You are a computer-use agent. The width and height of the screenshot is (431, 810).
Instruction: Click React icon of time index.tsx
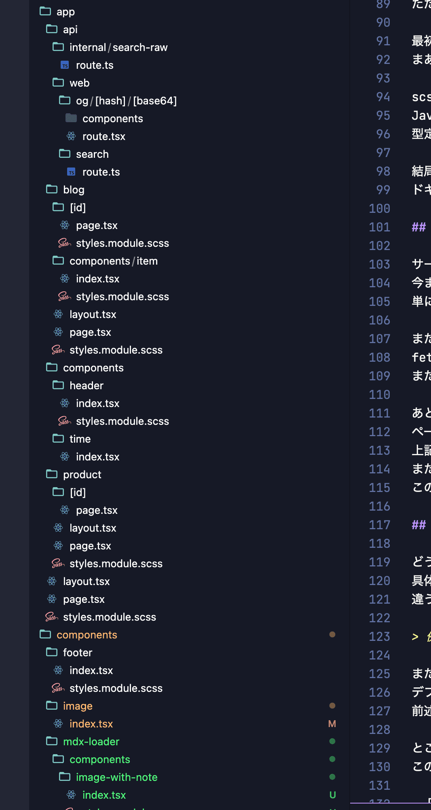point(65,457)
